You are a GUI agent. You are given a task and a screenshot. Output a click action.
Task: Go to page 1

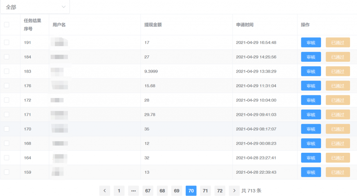click(x=119, y=191)
